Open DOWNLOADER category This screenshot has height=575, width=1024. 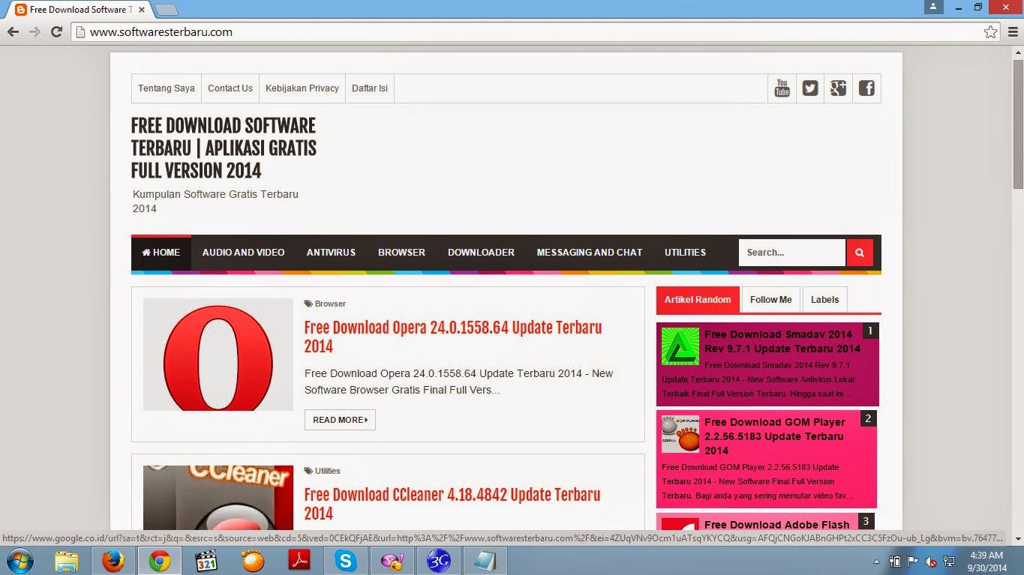[x=481, y=253]
